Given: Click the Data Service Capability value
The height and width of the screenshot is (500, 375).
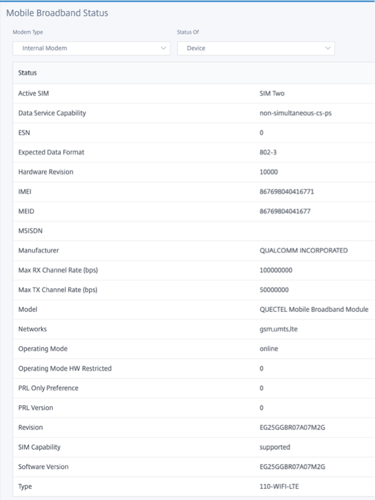Looking at the screenshot, I should [x=295, y=113].
